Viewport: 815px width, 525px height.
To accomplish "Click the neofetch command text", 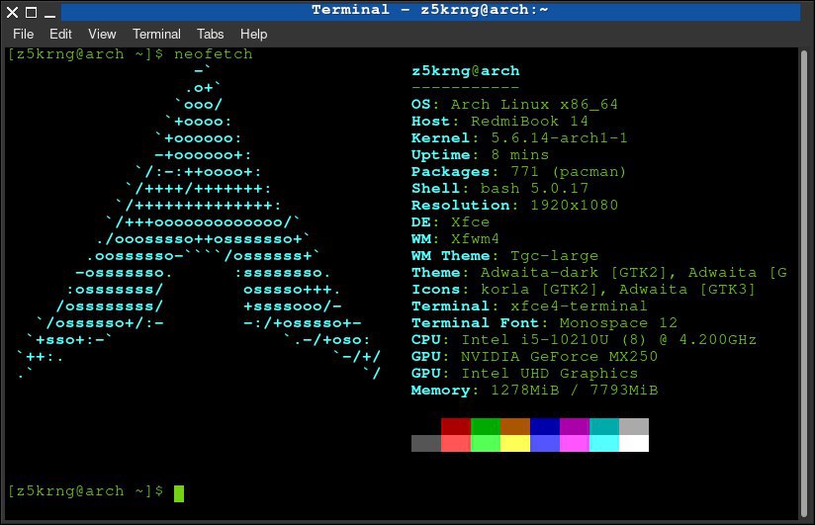I will pyautogui.click(x=213, y=54).
